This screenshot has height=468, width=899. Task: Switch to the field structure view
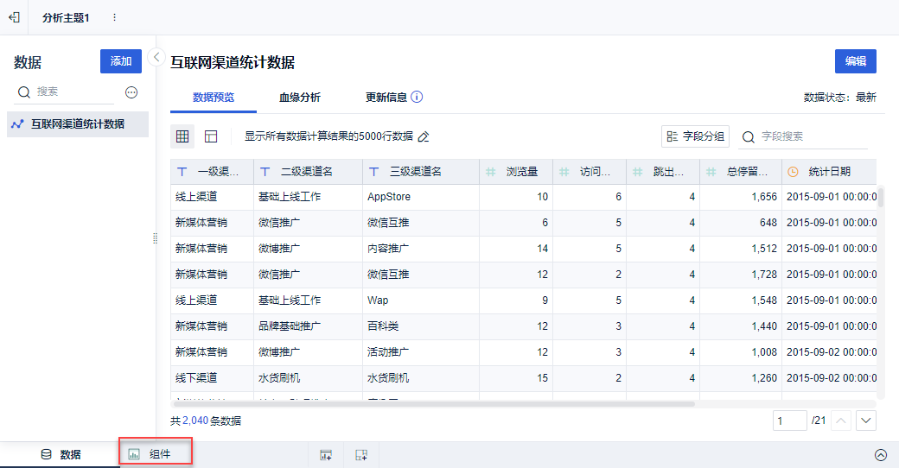pos(211,136)
